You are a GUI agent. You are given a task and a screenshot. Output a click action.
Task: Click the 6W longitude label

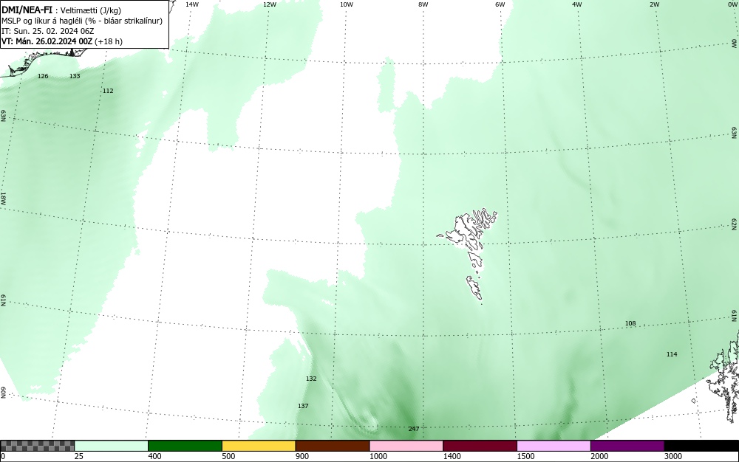(500, 4)
